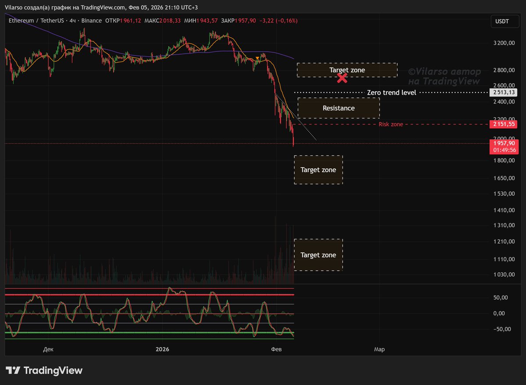Screen dimensions: 526x385
Task: Click the countdown timer 01:49:56
Action: point(504,150)
